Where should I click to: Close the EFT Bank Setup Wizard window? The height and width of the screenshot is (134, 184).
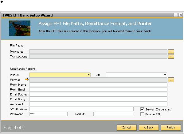pos(181,15)
